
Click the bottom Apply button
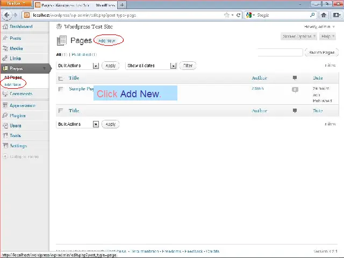pyautogui.click(x=111, y=124)
